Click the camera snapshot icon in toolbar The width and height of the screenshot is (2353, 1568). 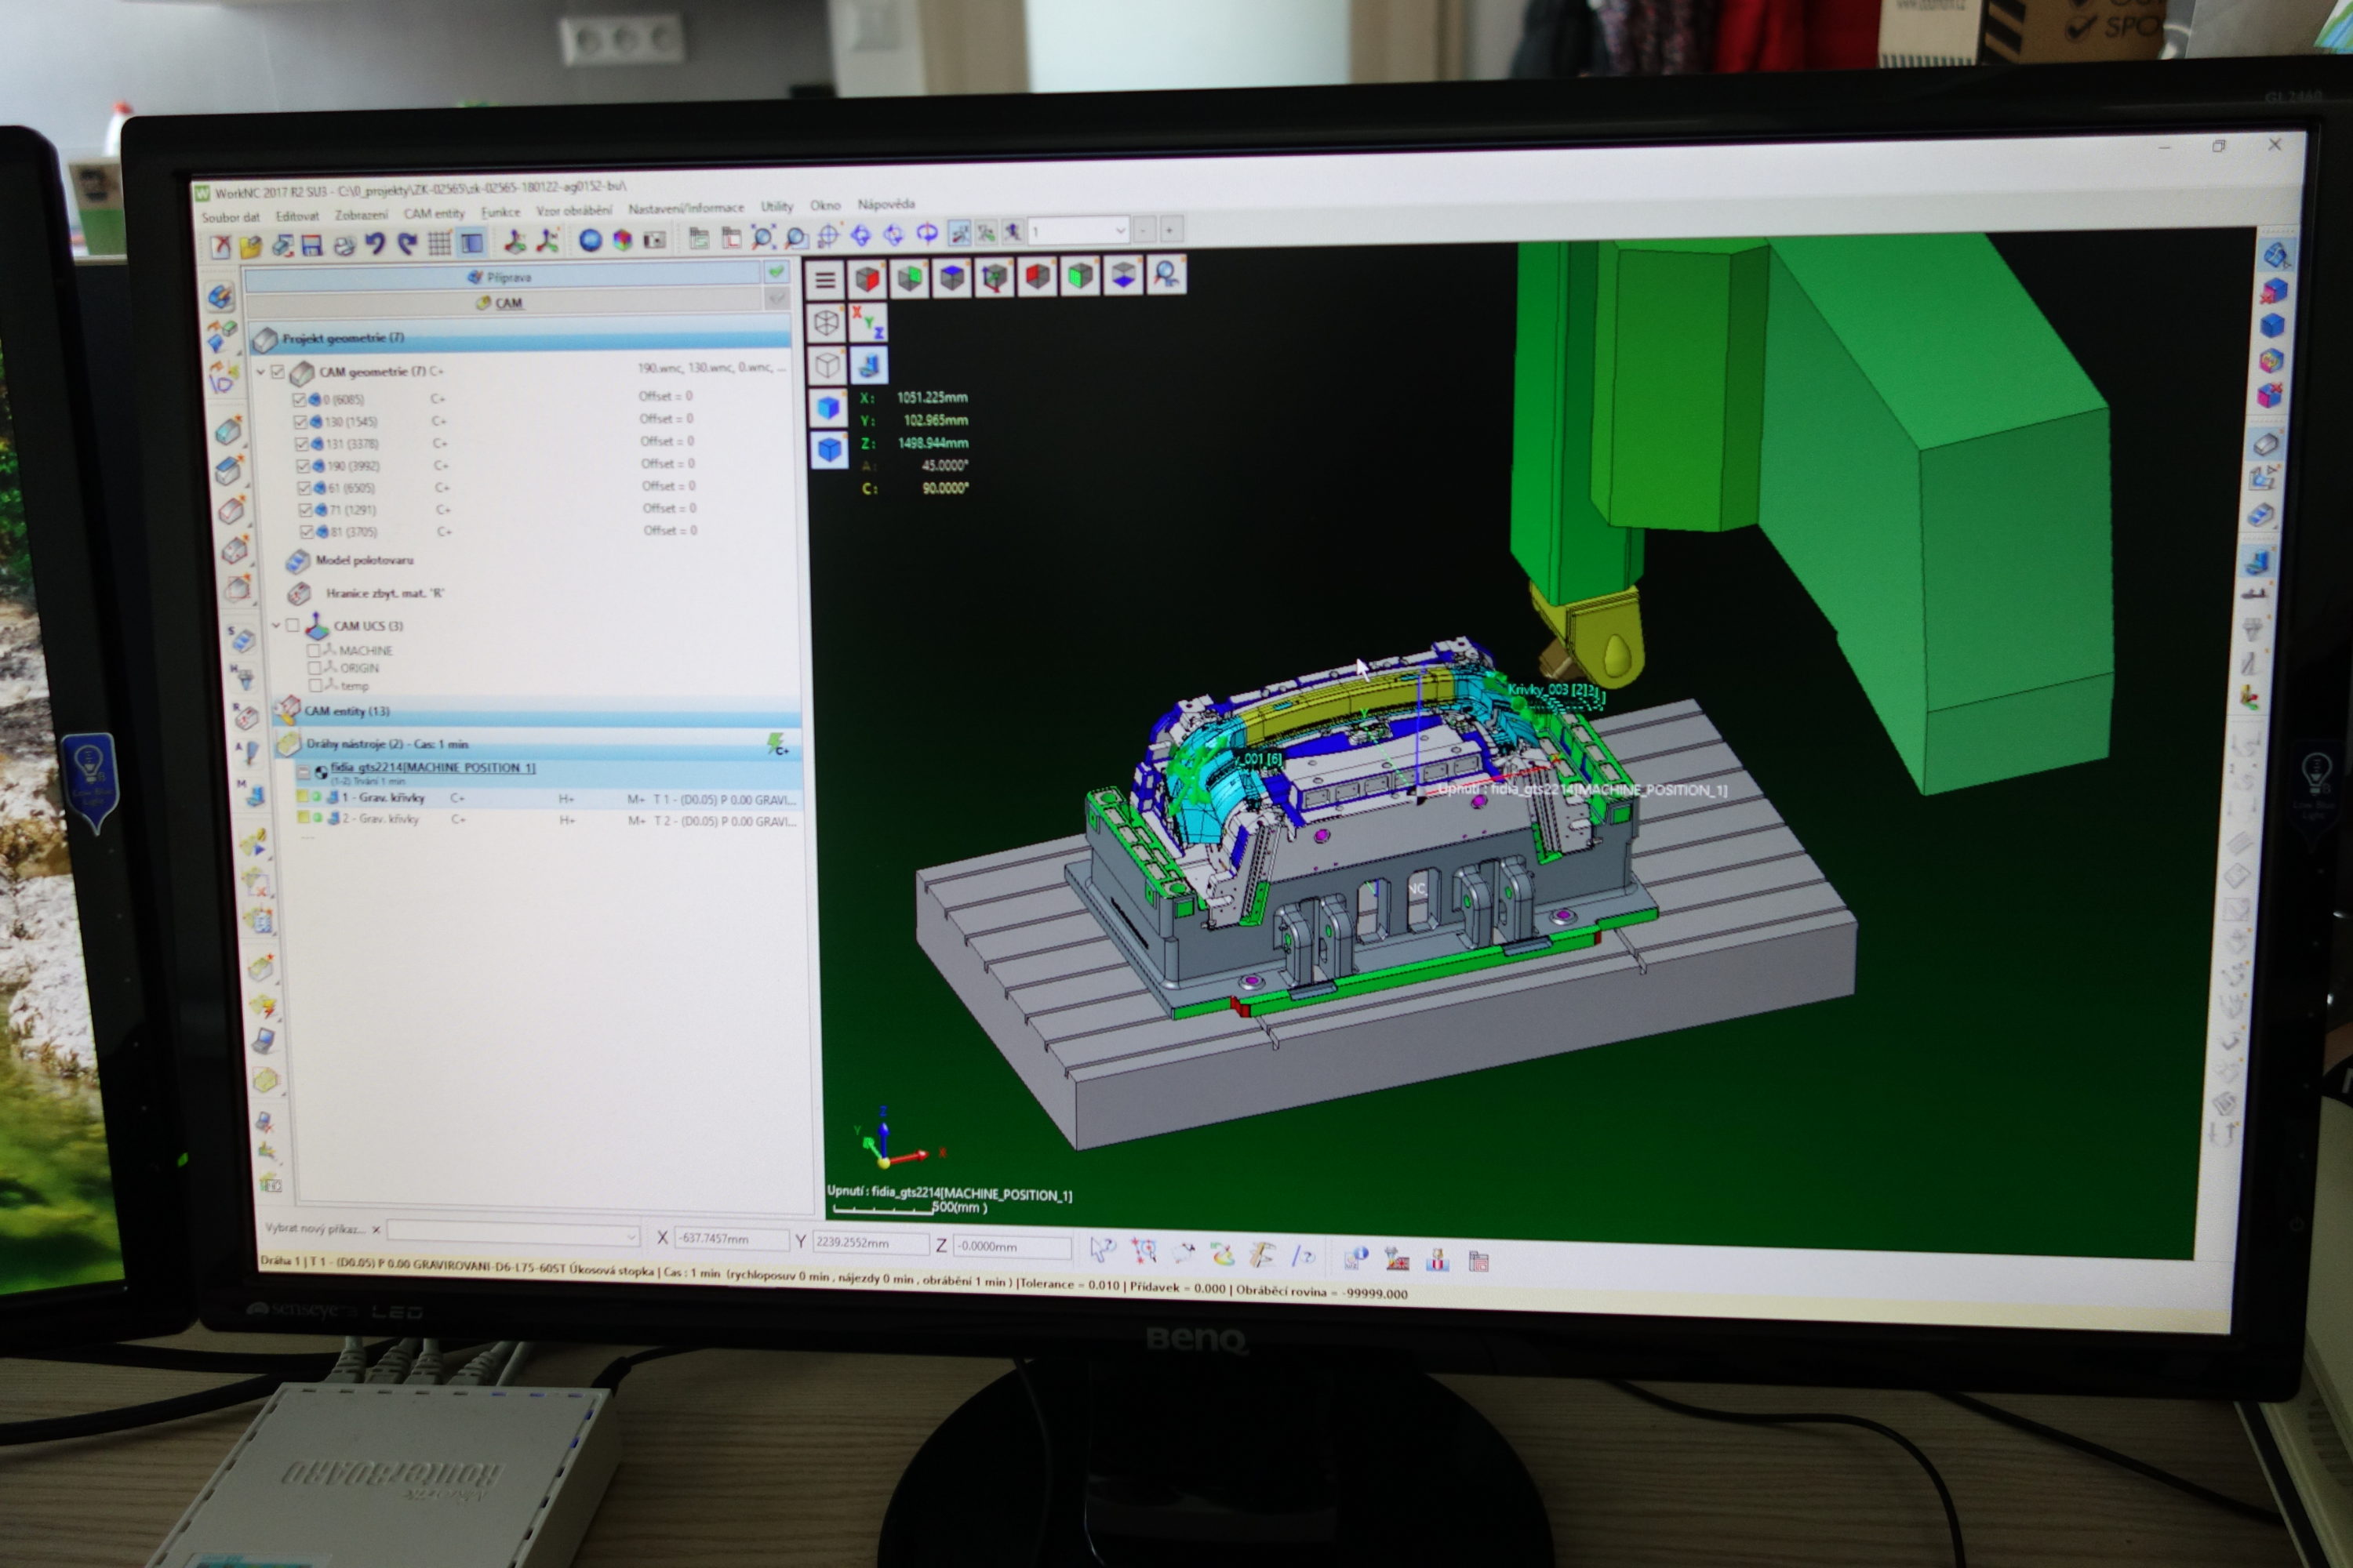click(654, 240)
